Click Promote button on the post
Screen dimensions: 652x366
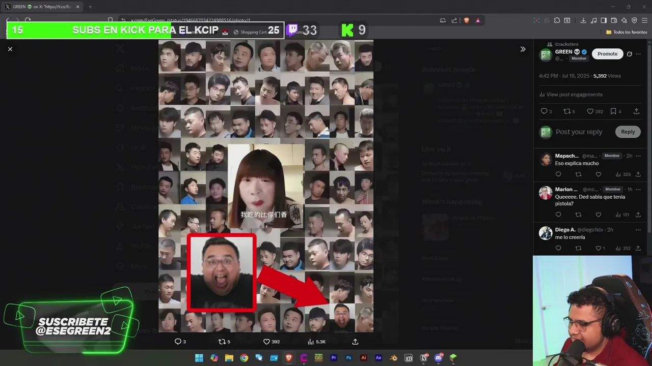click(607, 54)
